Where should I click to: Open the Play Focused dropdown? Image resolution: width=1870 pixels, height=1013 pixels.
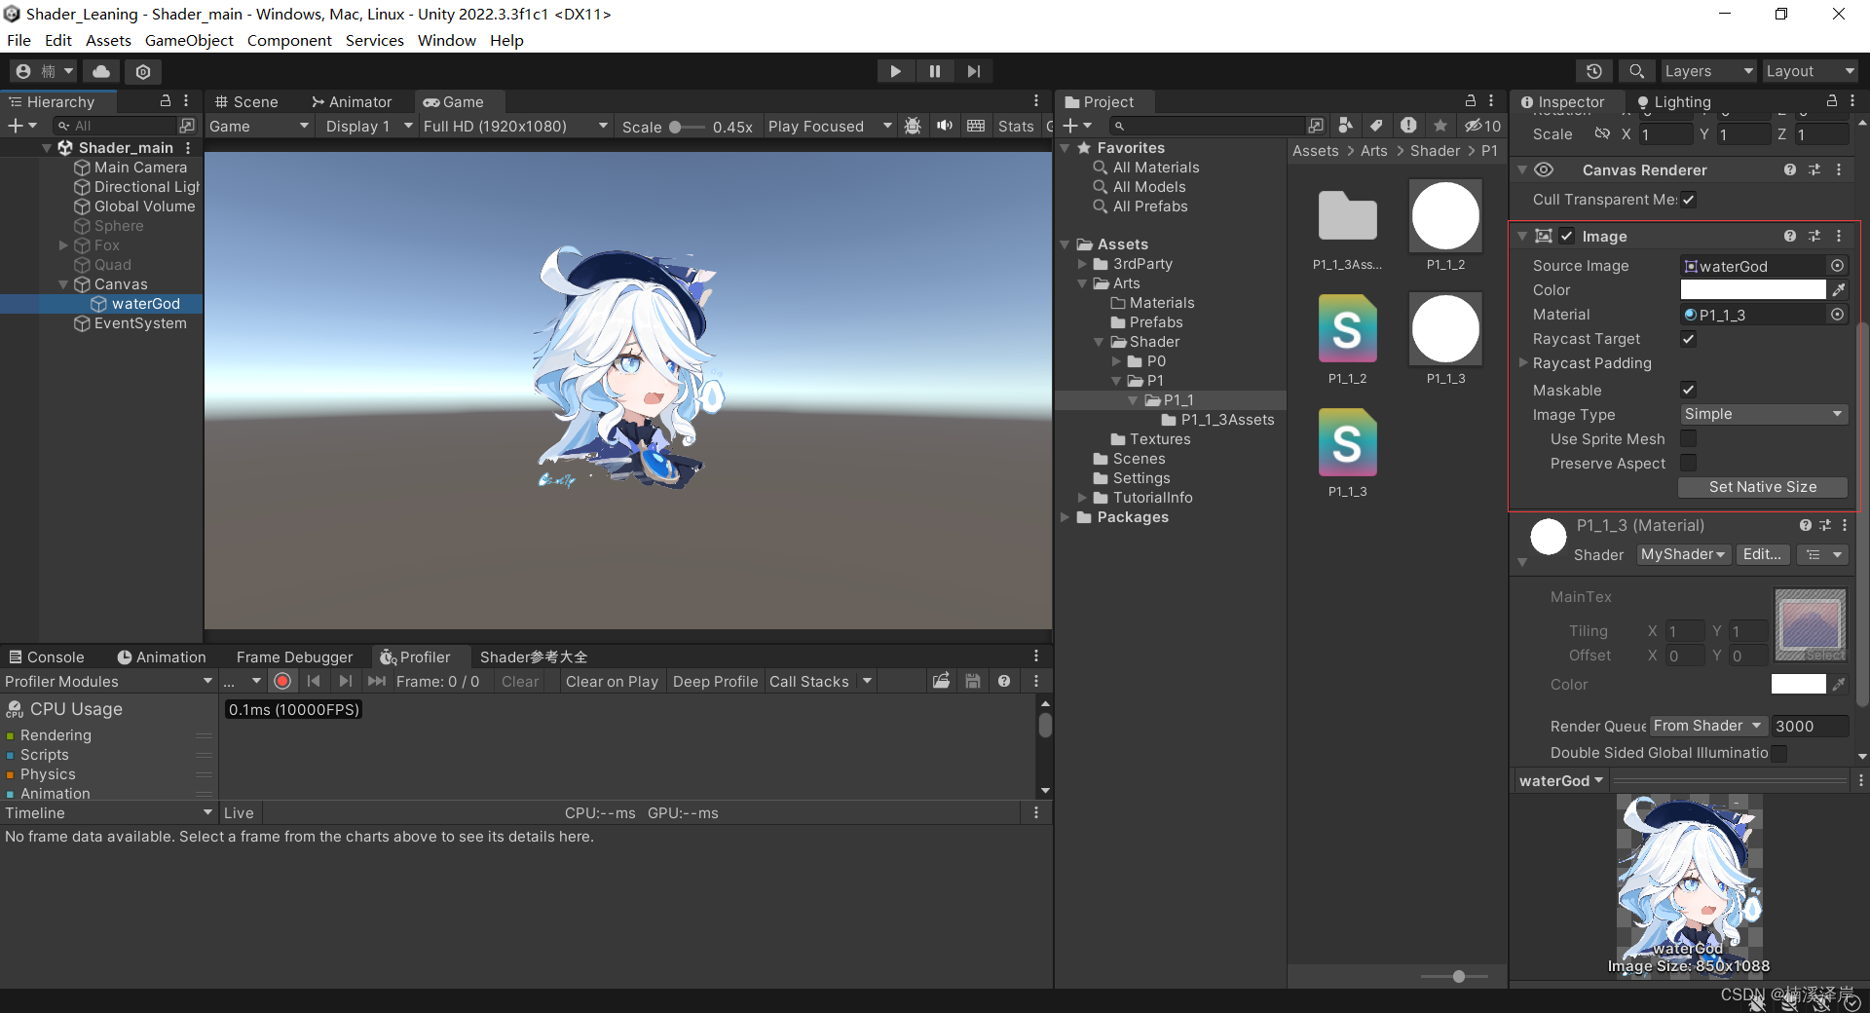tap(830, 127)
